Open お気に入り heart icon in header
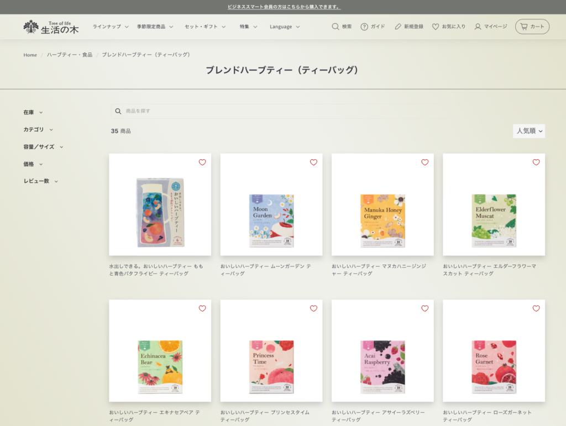Image resolution: width=566 pixels, height=426 pixels. 436,27
